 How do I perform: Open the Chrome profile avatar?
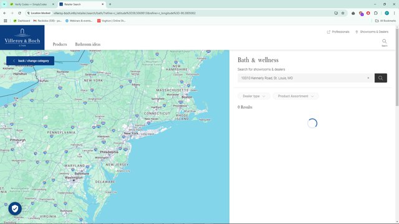coord(387,13)
